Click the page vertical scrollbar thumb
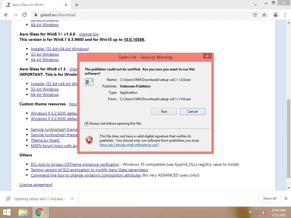The height and width of the screenshot is (218, 291). coord(288,139)
